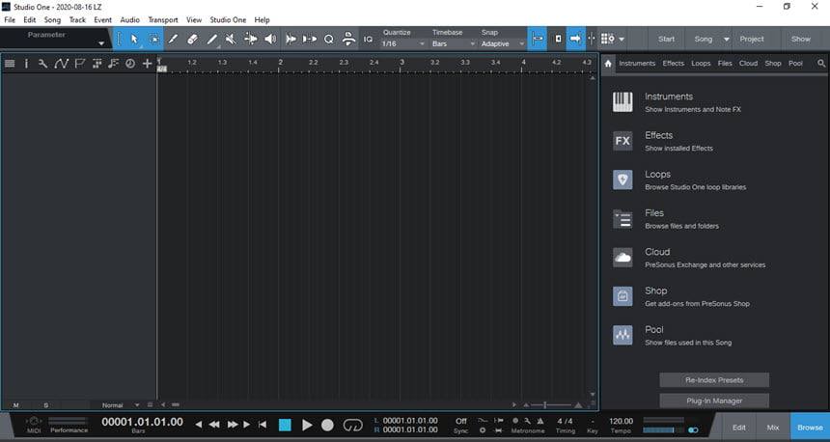Open the FX Effects icon in browser

tap(622, 141)
